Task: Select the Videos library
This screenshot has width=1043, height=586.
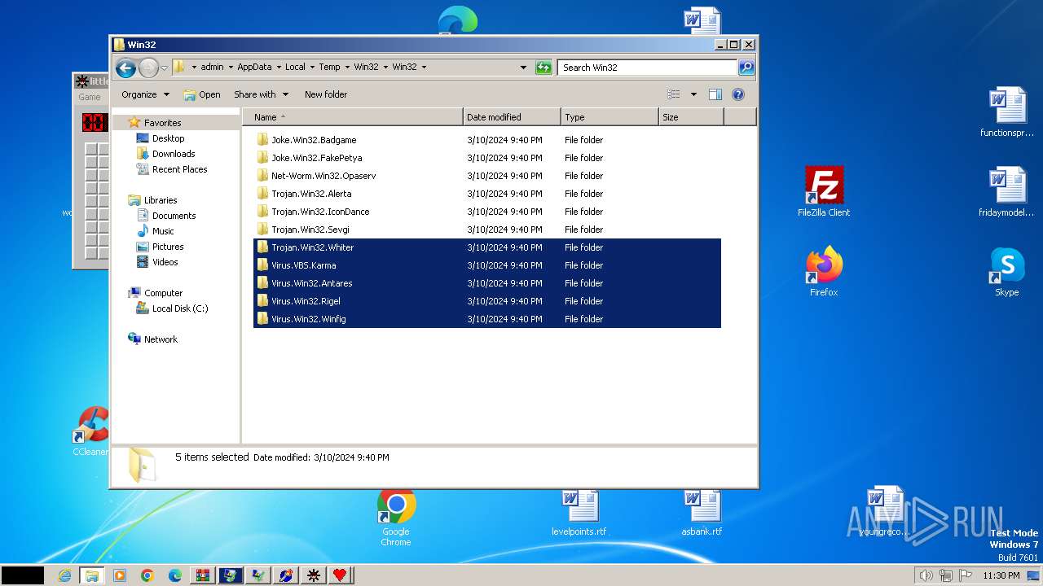Action: (165, 262)
